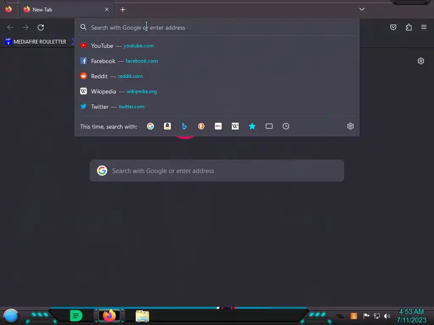
Task: Search in Bookmarks with star icon
Action: (252, 126)
